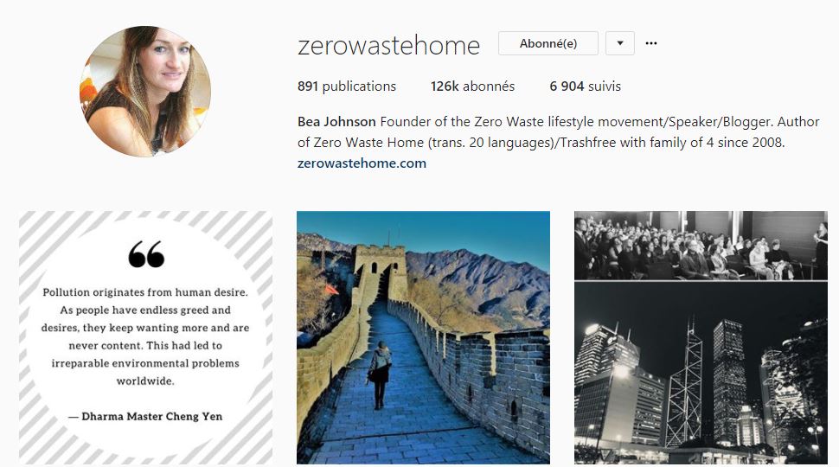The height and width of the screenshot is (467, 839).
Task: Open the zerowastehome.com website link
Action: (x=362, y=163)
